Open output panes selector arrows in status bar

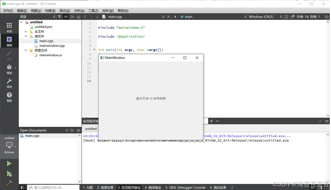pyautogui.click(x=232, y=187)
